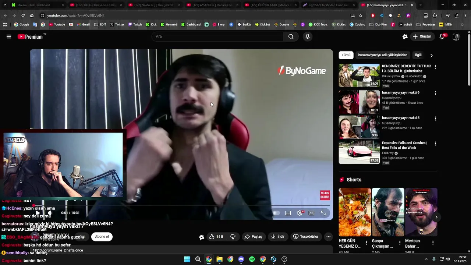Screen dimensions: 471x265
Task: Like the video with 14 B
Action: point(216,237)
